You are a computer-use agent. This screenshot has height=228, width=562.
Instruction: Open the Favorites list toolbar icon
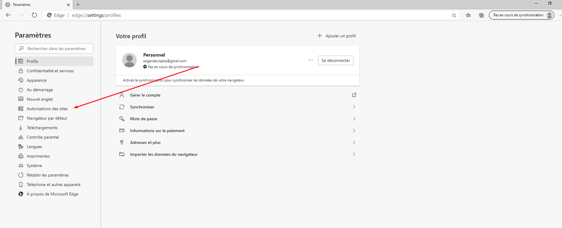click(x=468, y=15)
